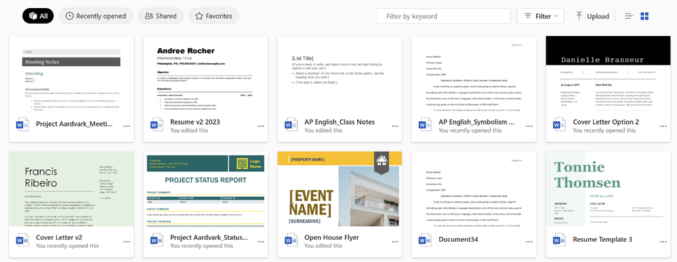Switch to list view layout icon
The image size is (677, 262).
click(x=629, y=16)
